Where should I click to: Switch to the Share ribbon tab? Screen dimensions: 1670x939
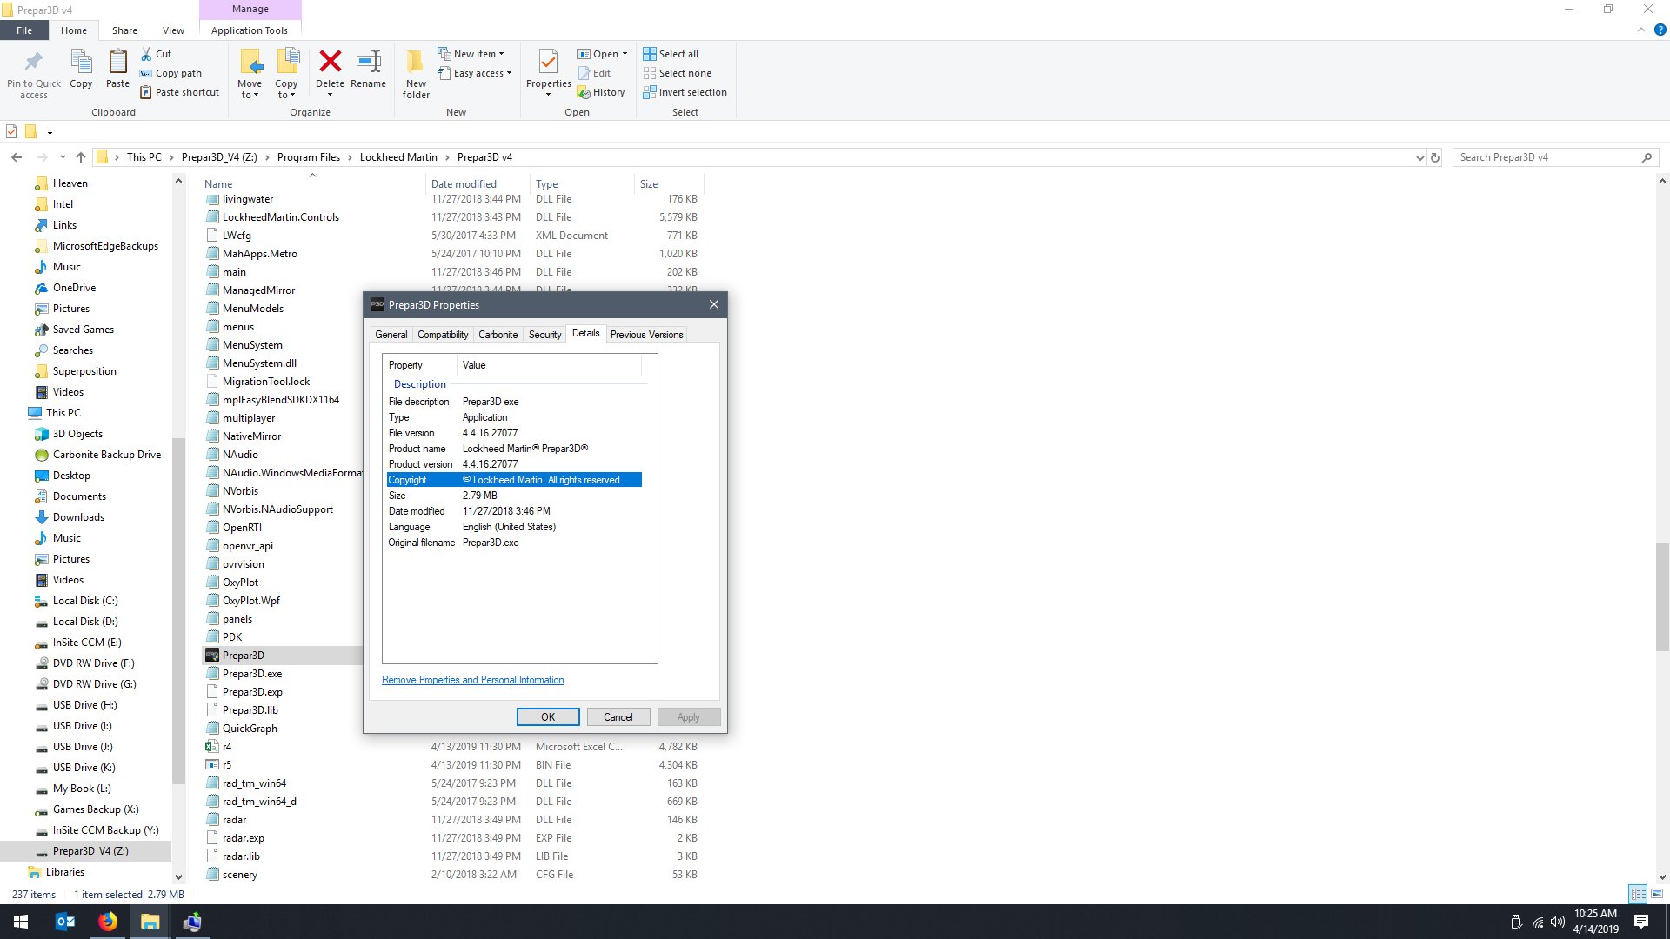(x=124, y=30)
